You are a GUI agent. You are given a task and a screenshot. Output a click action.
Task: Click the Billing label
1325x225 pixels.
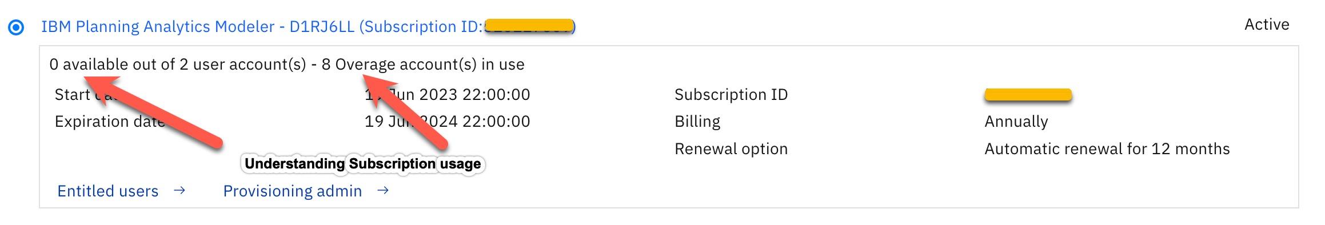coord(697,122)
